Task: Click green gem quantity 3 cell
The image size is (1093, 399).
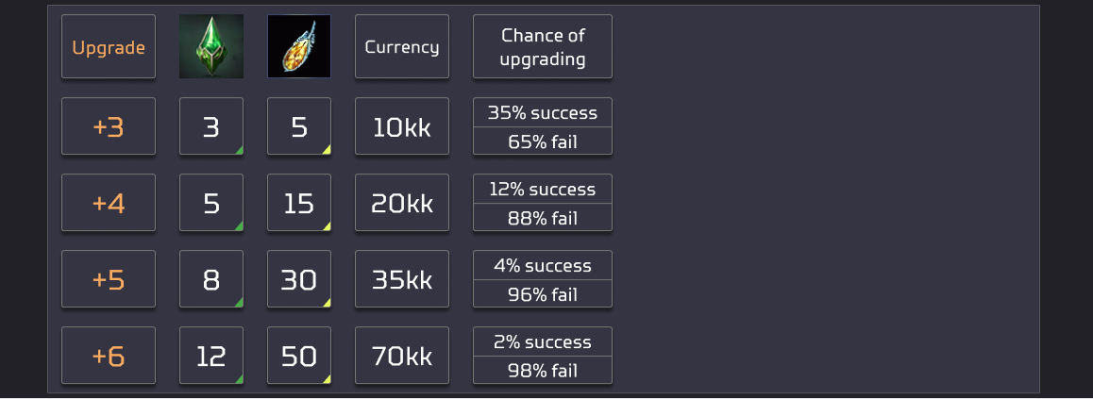Action: coord(211,126)
